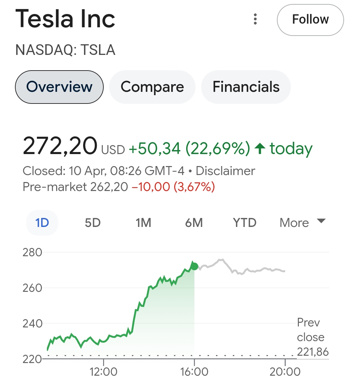Image resolution: width=359 pixels, height=386 pixels.
Task: Open the three-dot more options menu
Action: point(255,19)
